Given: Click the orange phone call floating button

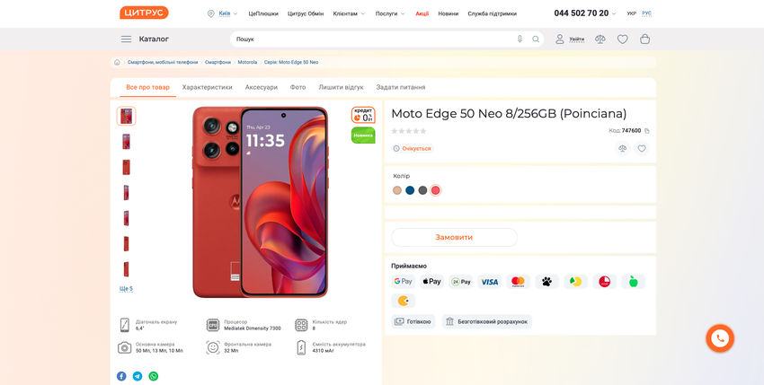Looking at the screenshot, I should [719, 338].
